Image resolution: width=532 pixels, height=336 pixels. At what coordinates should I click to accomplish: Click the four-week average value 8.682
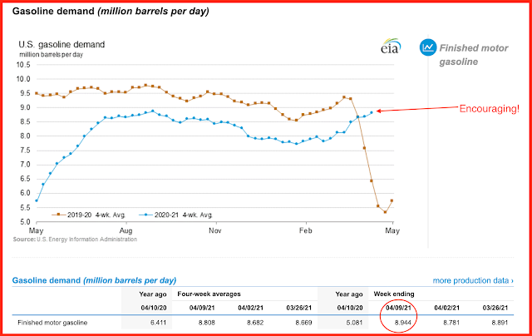tap(255, 323)
